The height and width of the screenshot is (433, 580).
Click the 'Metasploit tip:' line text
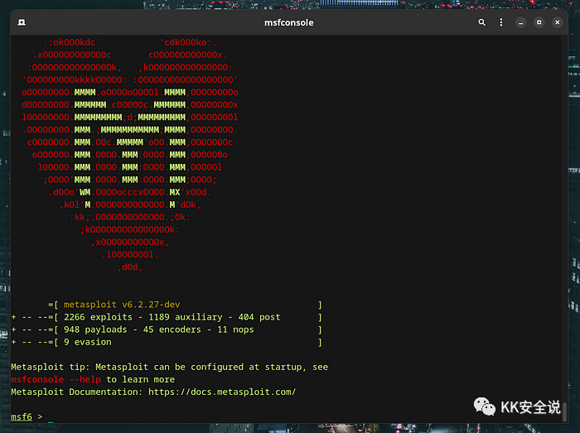[x=169, y=367]
